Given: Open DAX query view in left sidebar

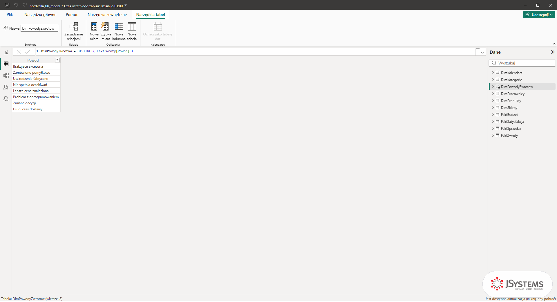Looking at the screenshot, I should 6,87.
